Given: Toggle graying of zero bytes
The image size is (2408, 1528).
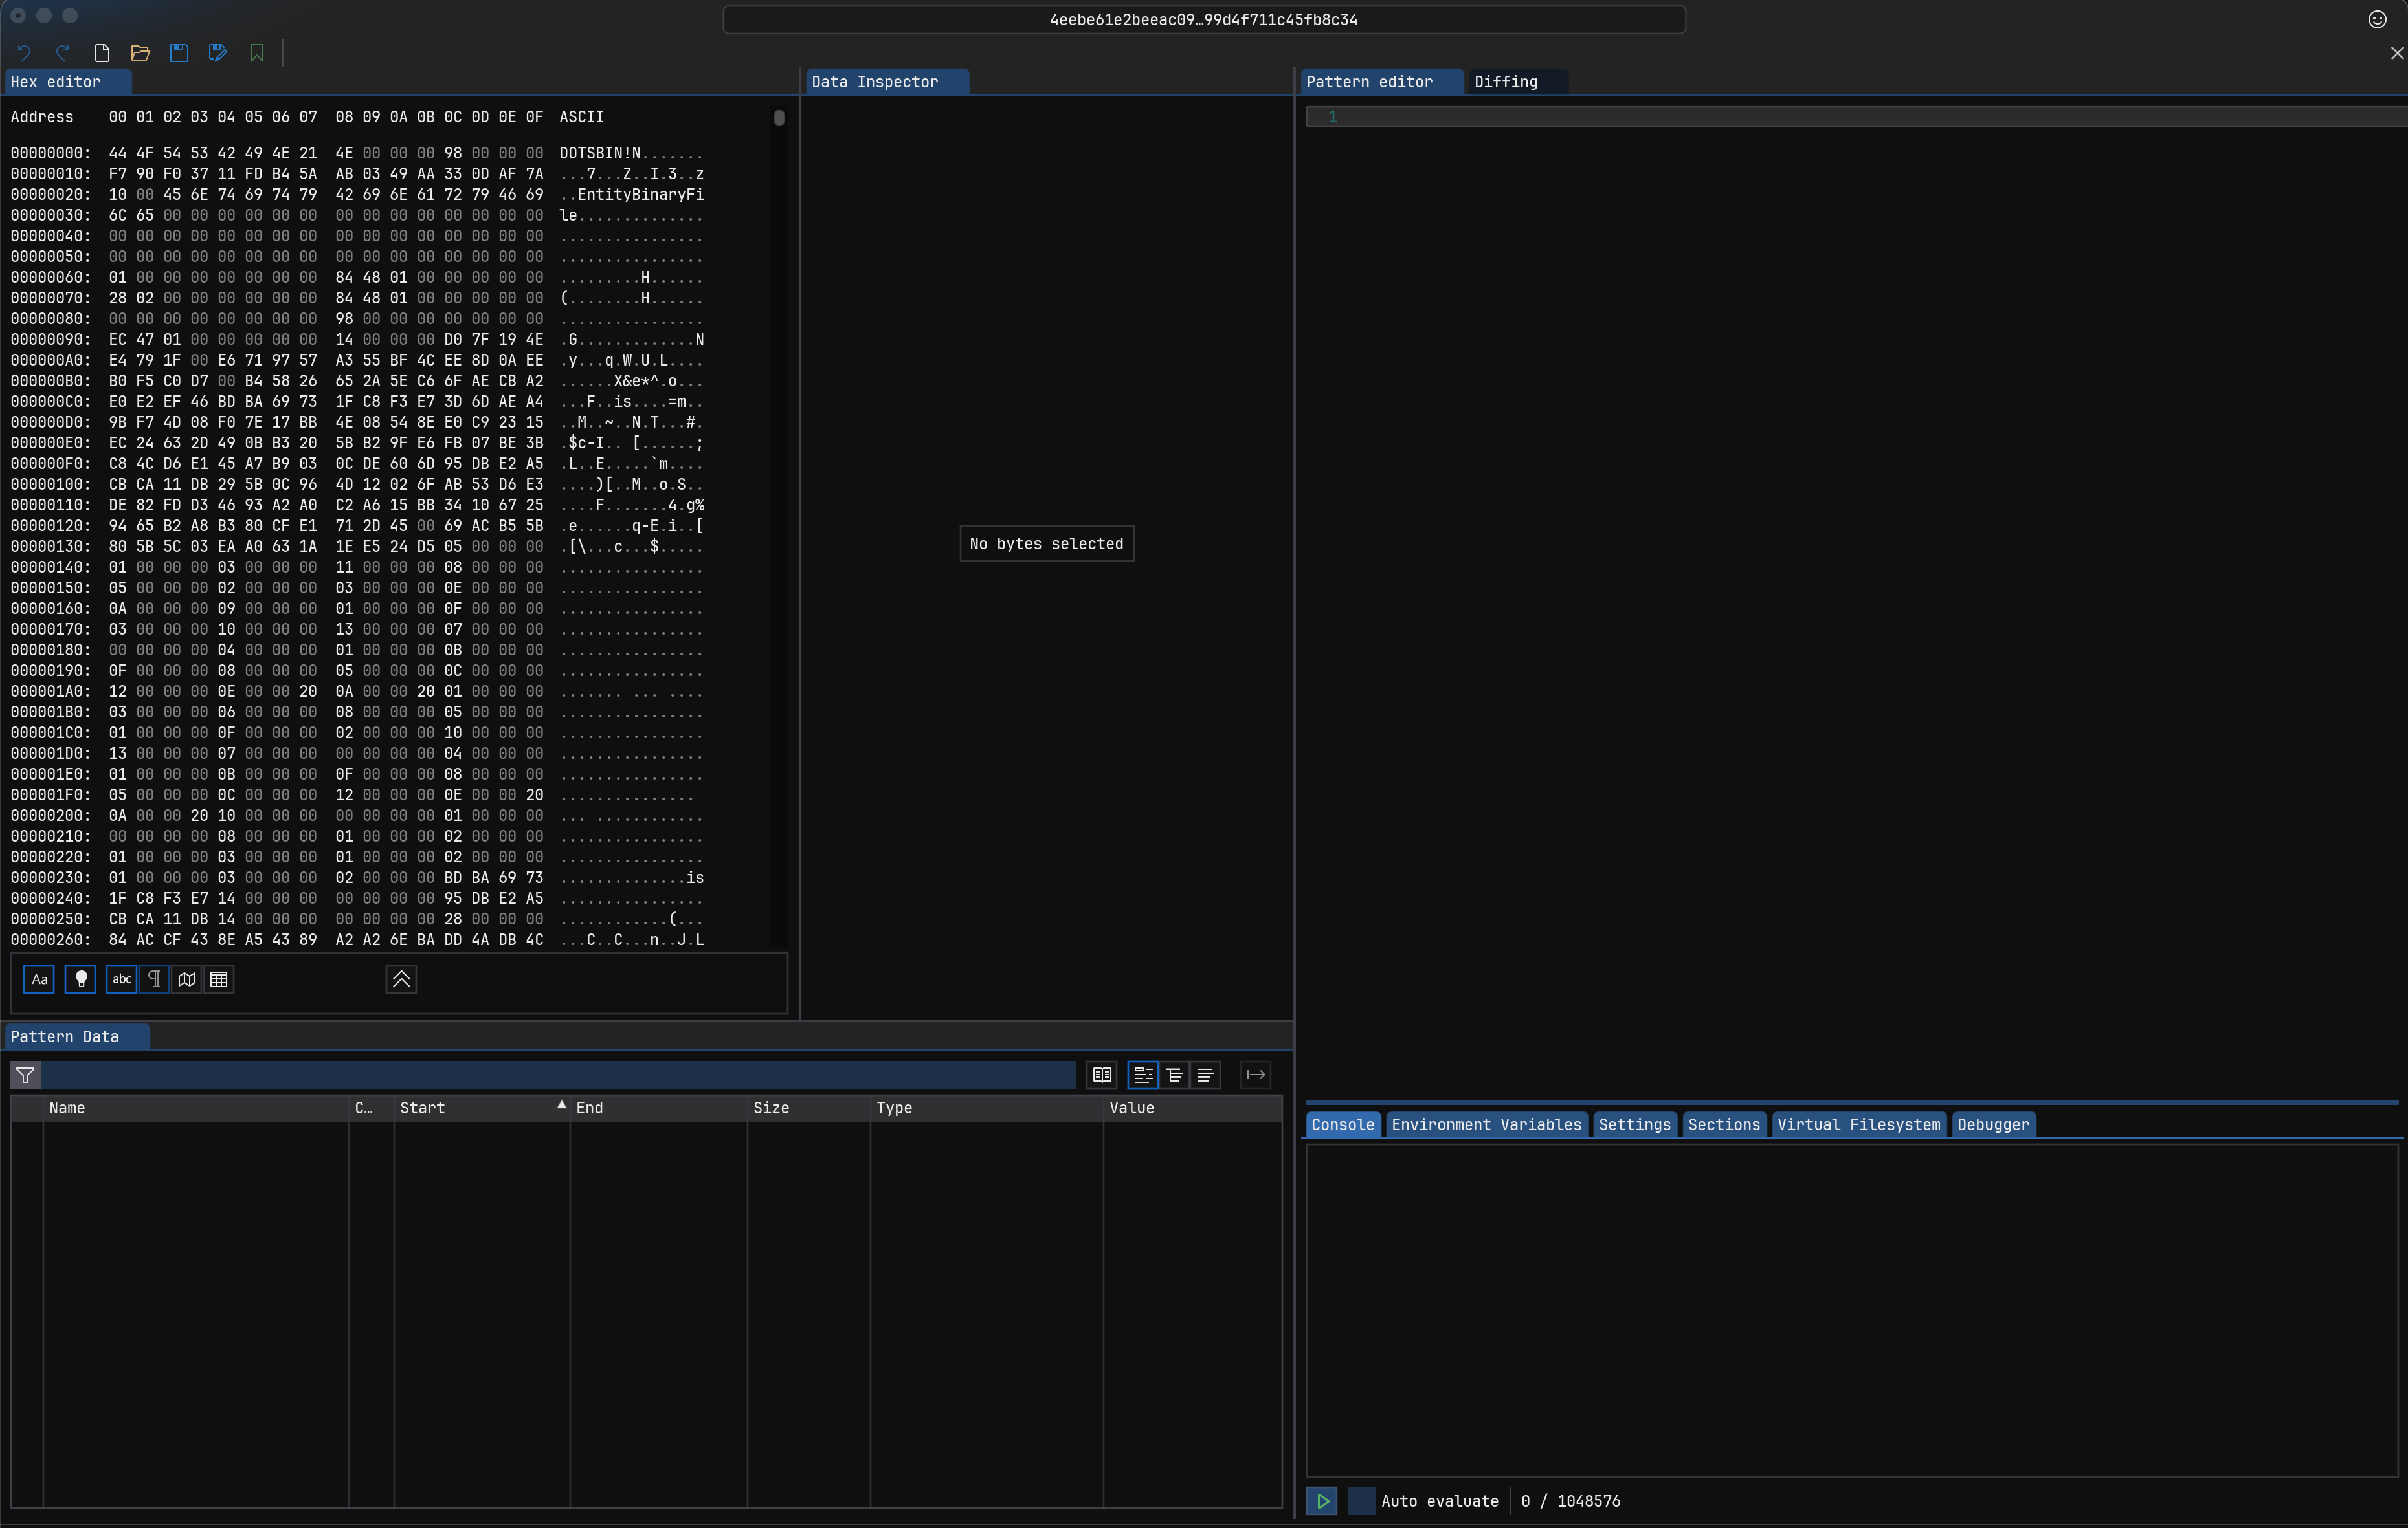Looking at the screenshot, I should [80, 979].
